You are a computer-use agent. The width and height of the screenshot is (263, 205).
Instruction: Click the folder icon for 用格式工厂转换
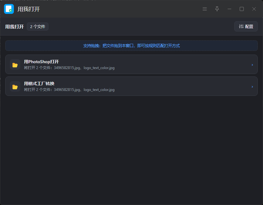(x=15, y=87)
